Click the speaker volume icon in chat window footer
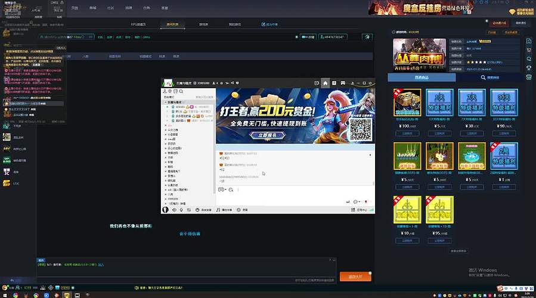This screenshot has width=536, height=298. (174, 210)
